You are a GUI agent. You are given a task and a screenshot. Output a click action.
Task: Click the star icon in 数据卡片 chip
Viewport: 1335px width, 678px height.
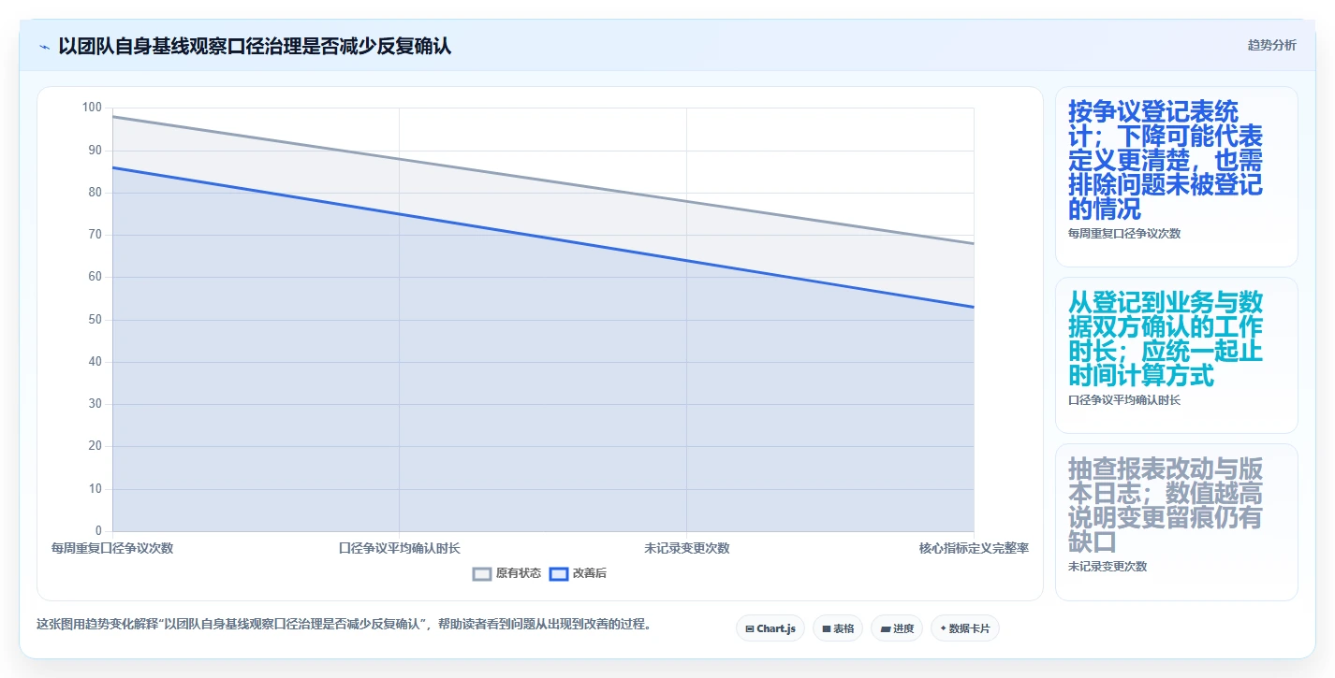click(x=943, y=628)
